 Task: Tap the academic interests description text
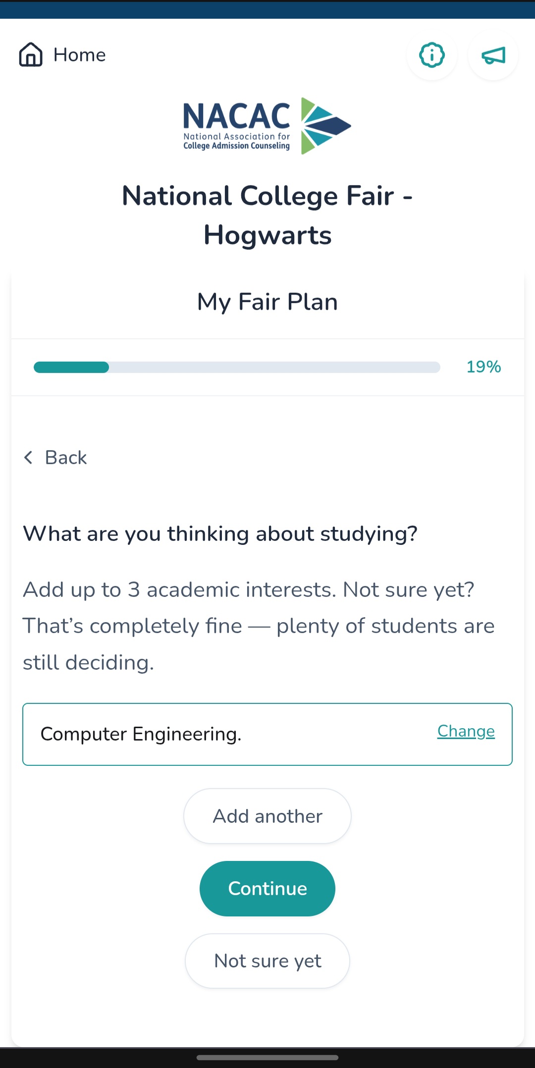click(x=259, y=626)
